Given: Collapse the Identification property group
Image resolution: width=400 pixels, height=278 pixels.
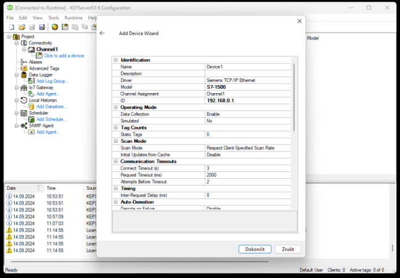Looking at the screenshot, I should click(116, 60).
